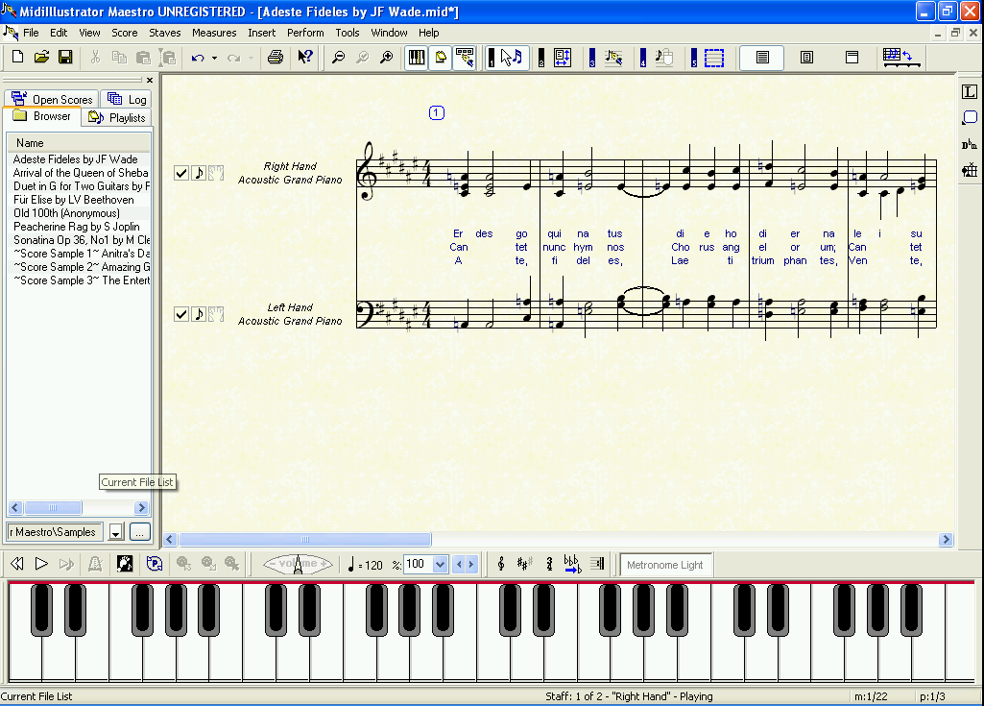Viewport: 984px width, 706px height.
Task: Switch to window view layout icon
Action: tap(852, 58)
